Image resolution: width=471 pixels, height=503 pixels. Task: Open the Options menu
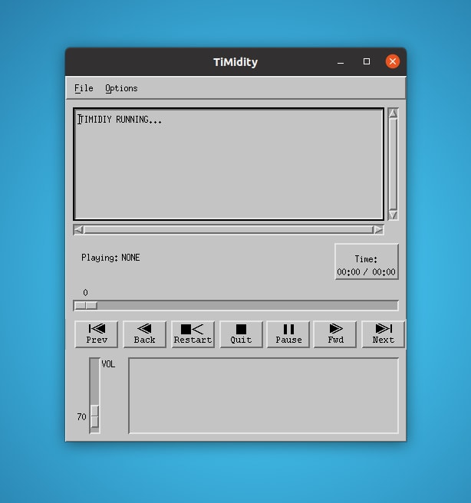[121, 88]
